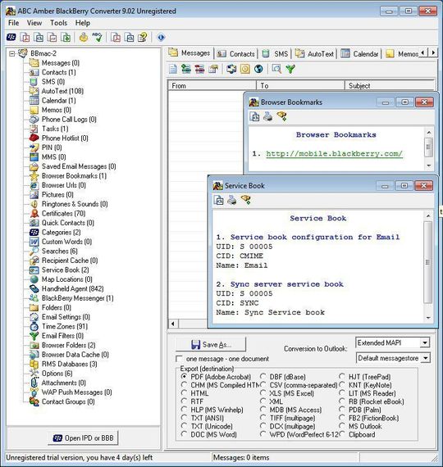Viewport: 443px width, 467px height.
Task: Click the yellow clock icon in messages toolbar
Action: tap(245, 69)
